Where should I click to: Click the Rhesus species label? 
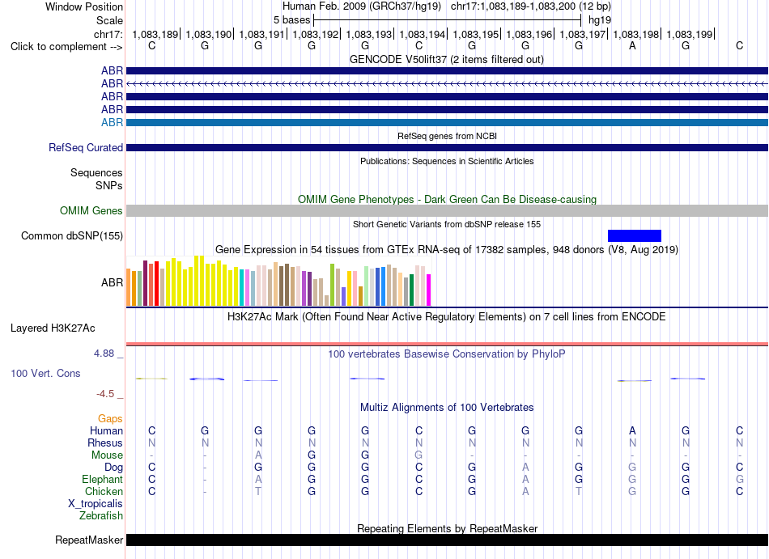[x=105, y=443]
